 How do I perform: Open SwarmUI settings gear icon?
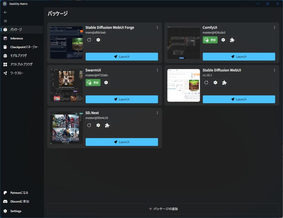[106, 83]
